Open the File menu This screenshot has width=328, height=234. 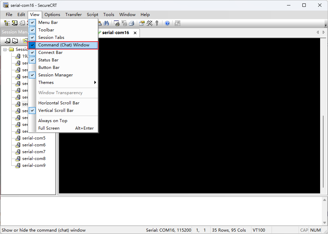pyautogui.click(x=9, y=15)
